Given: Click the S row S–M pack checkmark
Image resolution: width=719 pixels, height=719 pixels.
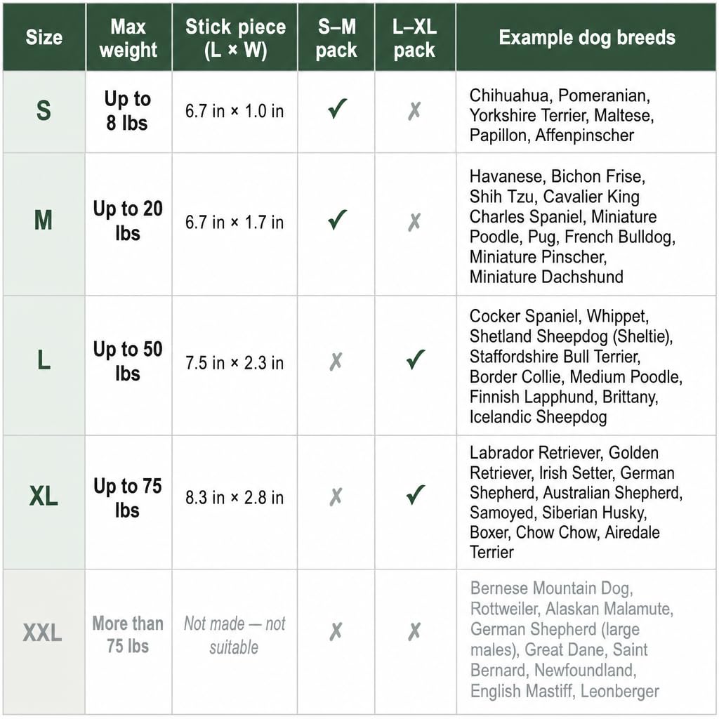Looking at the screenshot, I should point(338,109).
